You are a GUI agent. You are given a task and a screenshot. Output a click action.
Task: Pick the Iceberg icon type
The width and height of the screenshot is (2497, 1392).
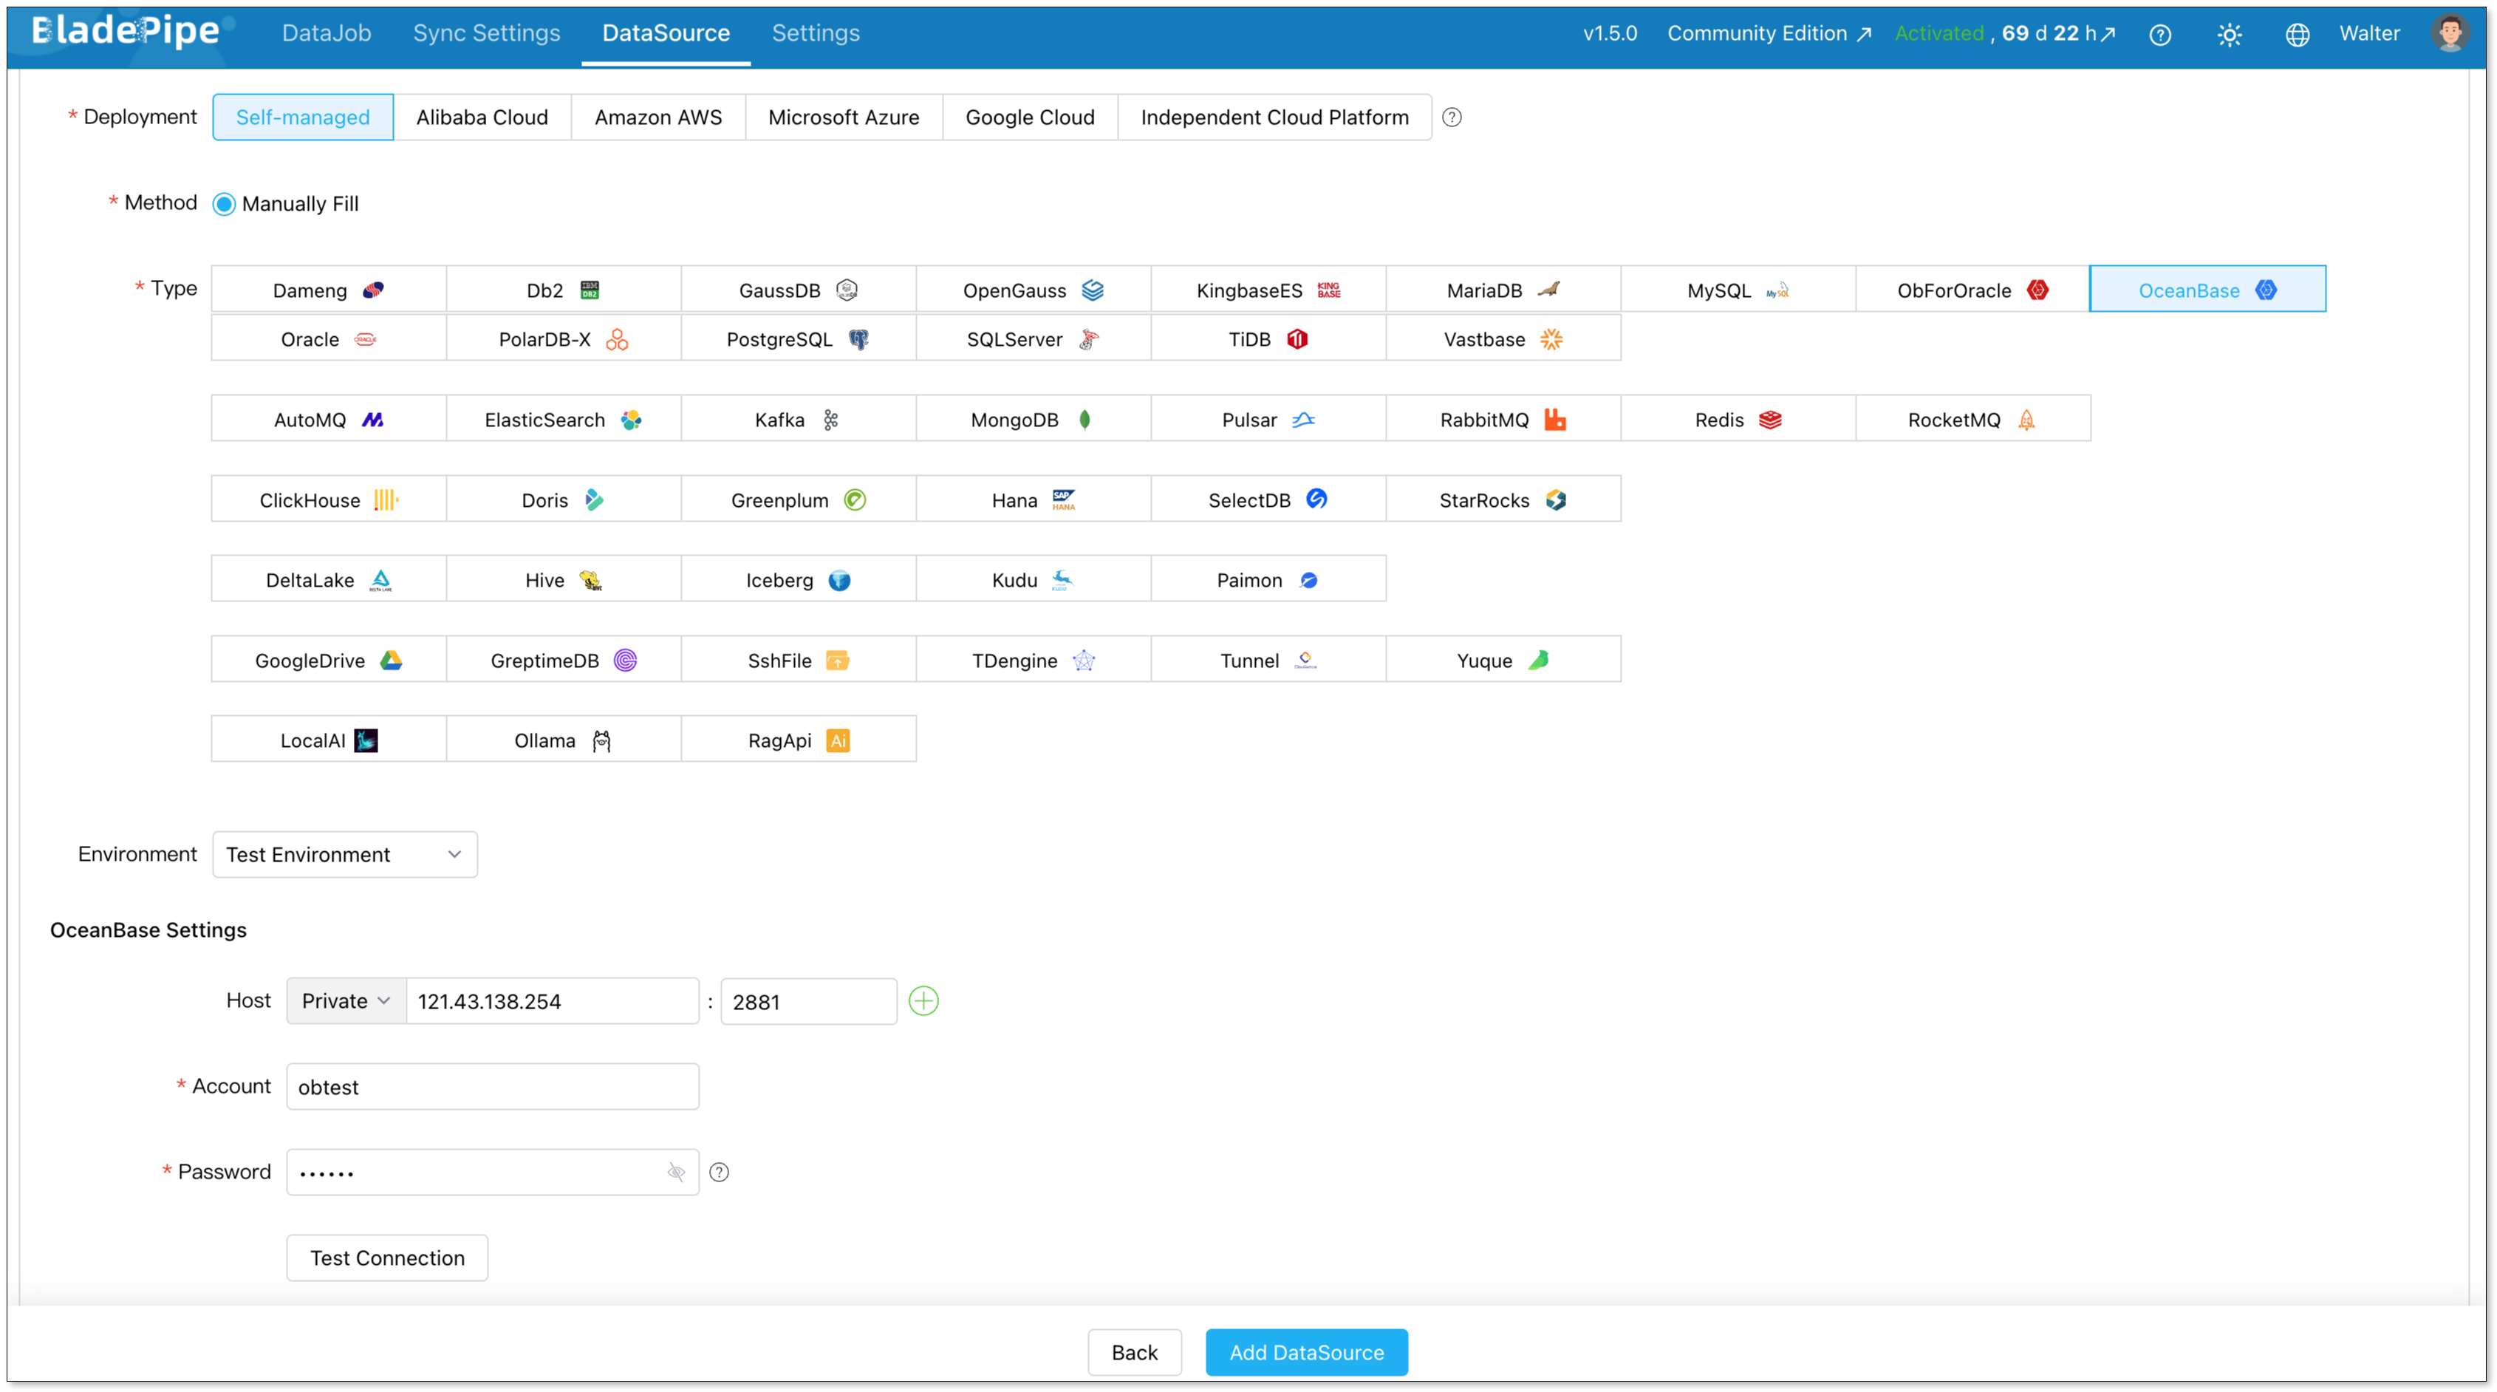(x=839, y=581)
